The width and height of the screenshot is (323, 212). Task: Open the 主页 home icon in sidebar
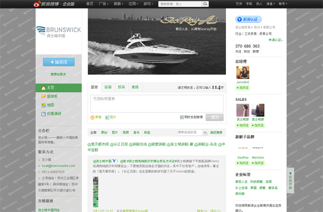[x=43, y=88]
